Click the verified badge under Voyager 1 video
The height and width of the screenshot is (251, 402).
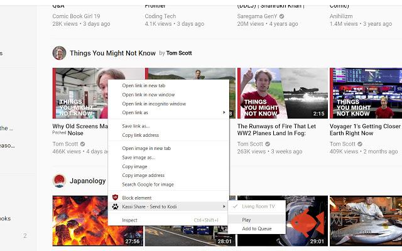[x=360, y=144]
